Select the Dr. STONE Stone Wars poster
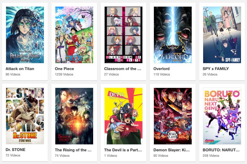This screenshot has width=247, height=164. click(x=25, y=116)
